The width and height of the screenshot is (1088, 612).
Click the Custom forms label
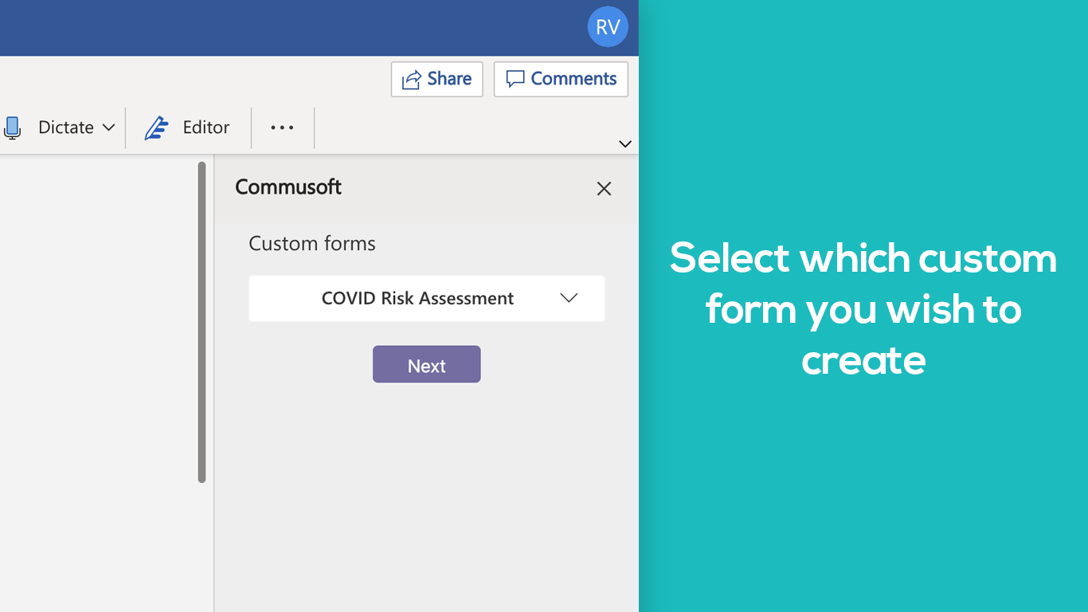point(311,244)
